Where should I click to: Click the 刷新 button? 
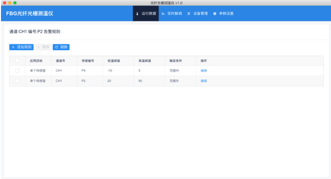[x=61, y=47]
